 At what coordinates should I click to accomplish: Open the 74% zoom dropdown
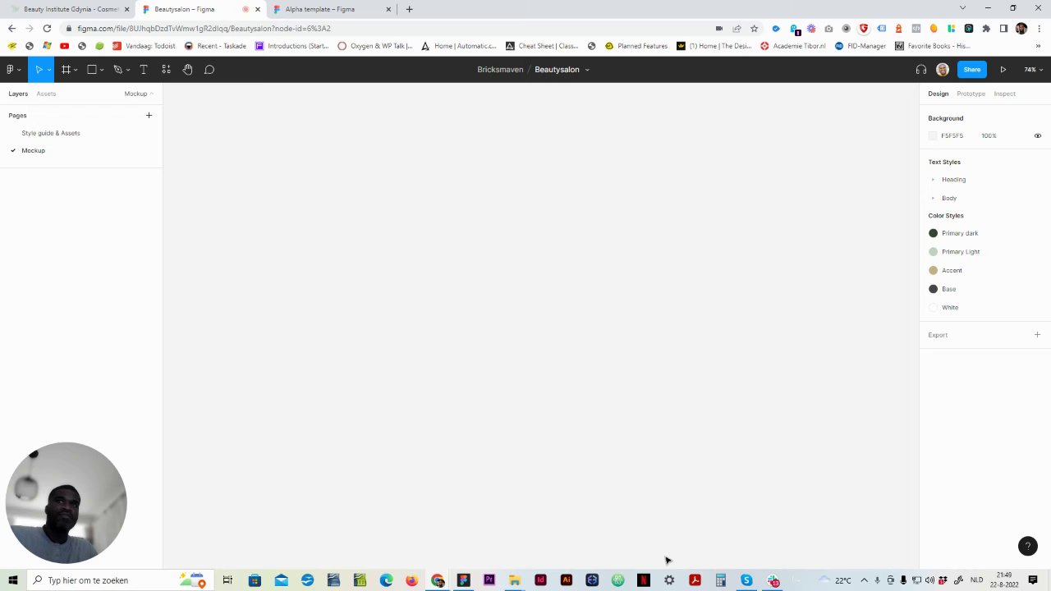[x=1033, y=70]
